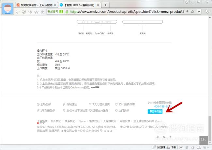Click the 上门快修 service item
The height and width of the screenshot is (150, 212).
[x=122, y=110]
